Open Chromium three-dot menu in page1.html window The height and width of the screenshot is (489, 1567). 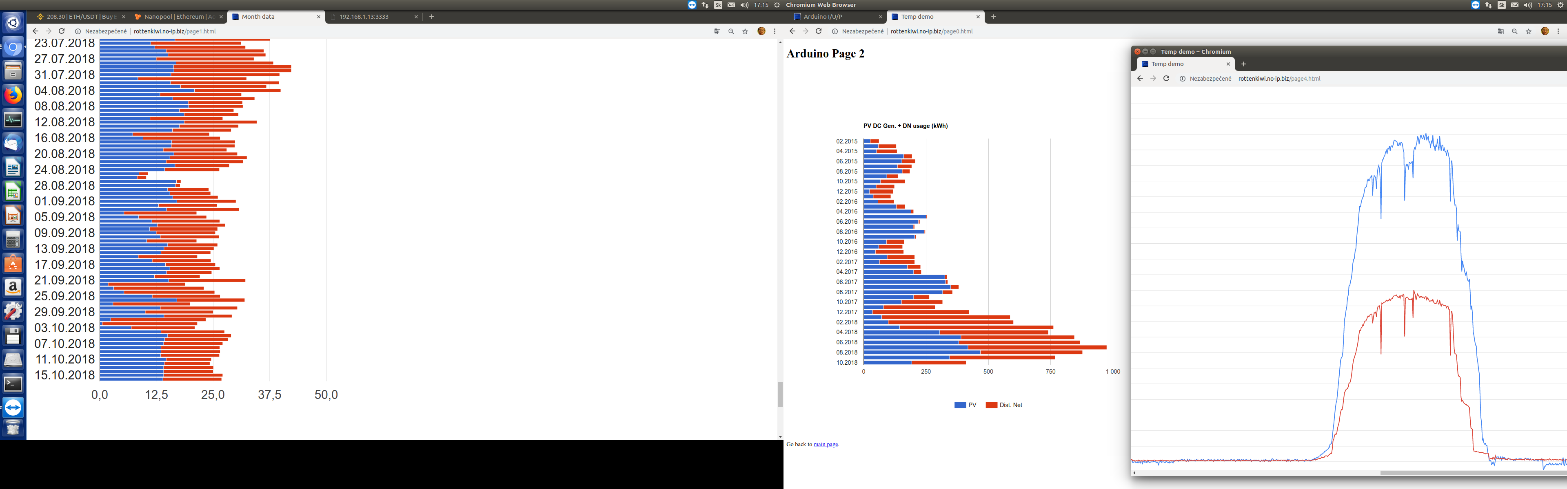click(x=775, y=31)
